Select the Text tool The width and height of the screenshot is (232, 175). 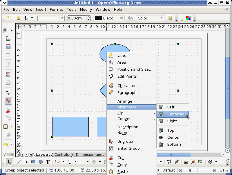tap(48, 162)
